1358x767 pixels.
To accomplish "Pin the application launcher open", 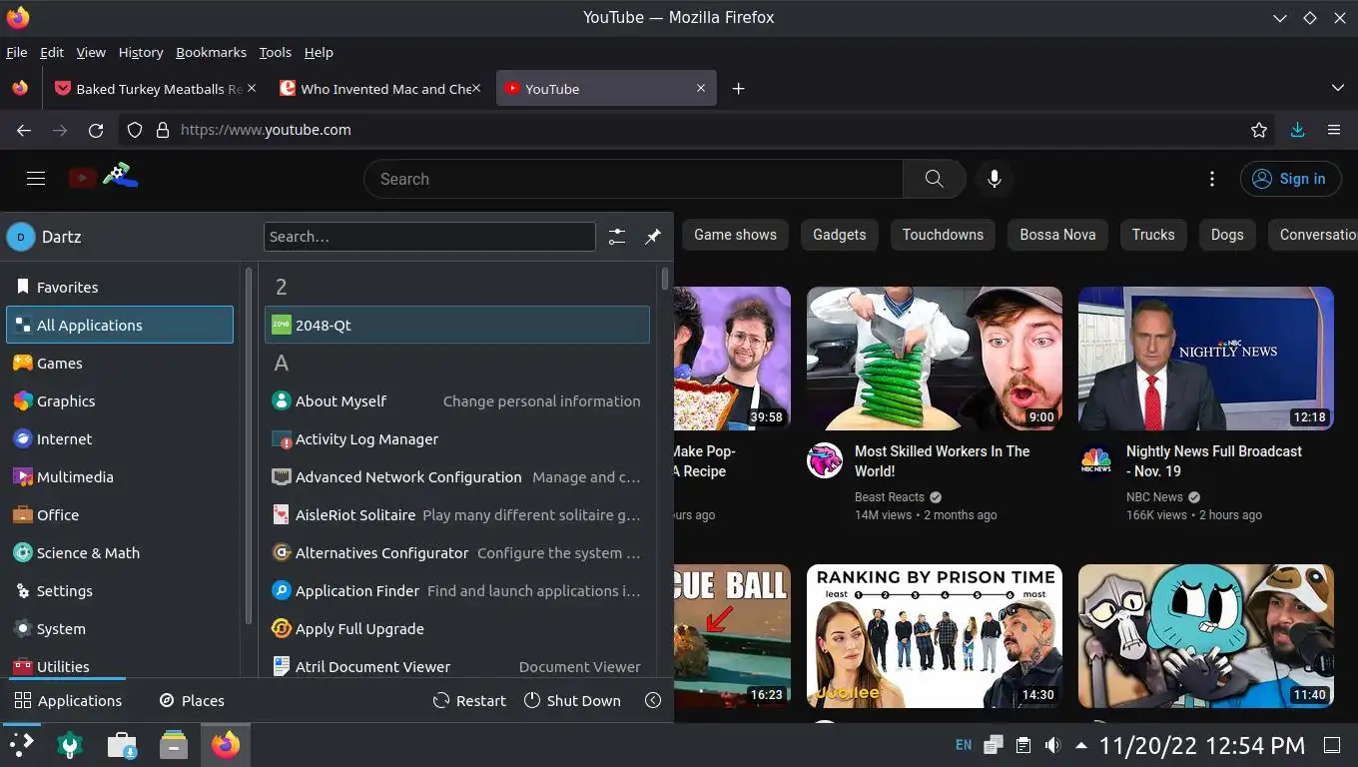I will click(653, 237).
